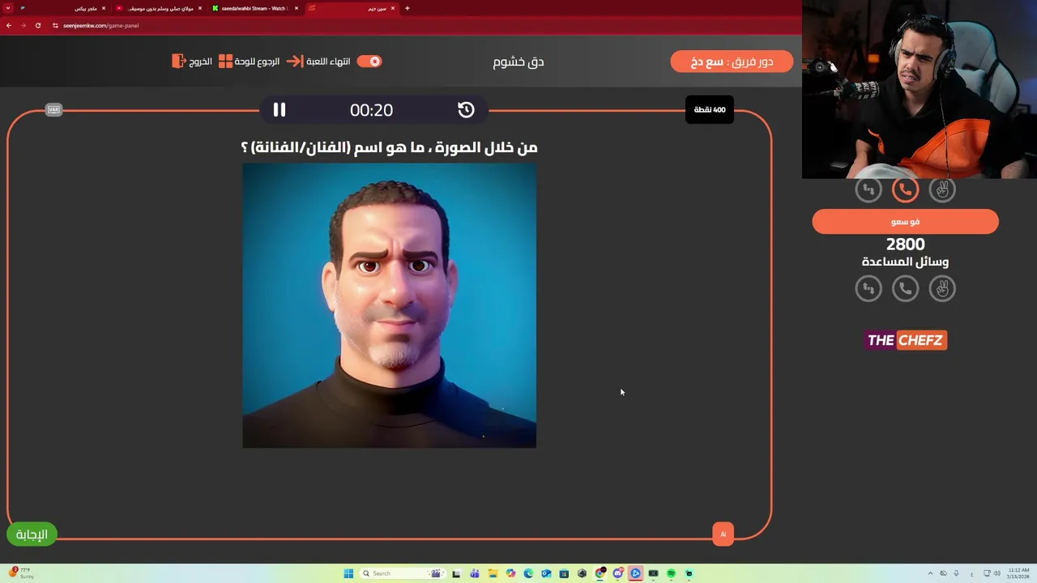Click the end-game arrow-to-bar icon
Viewport: 1037px width, 583px height.
coord(295,62)
